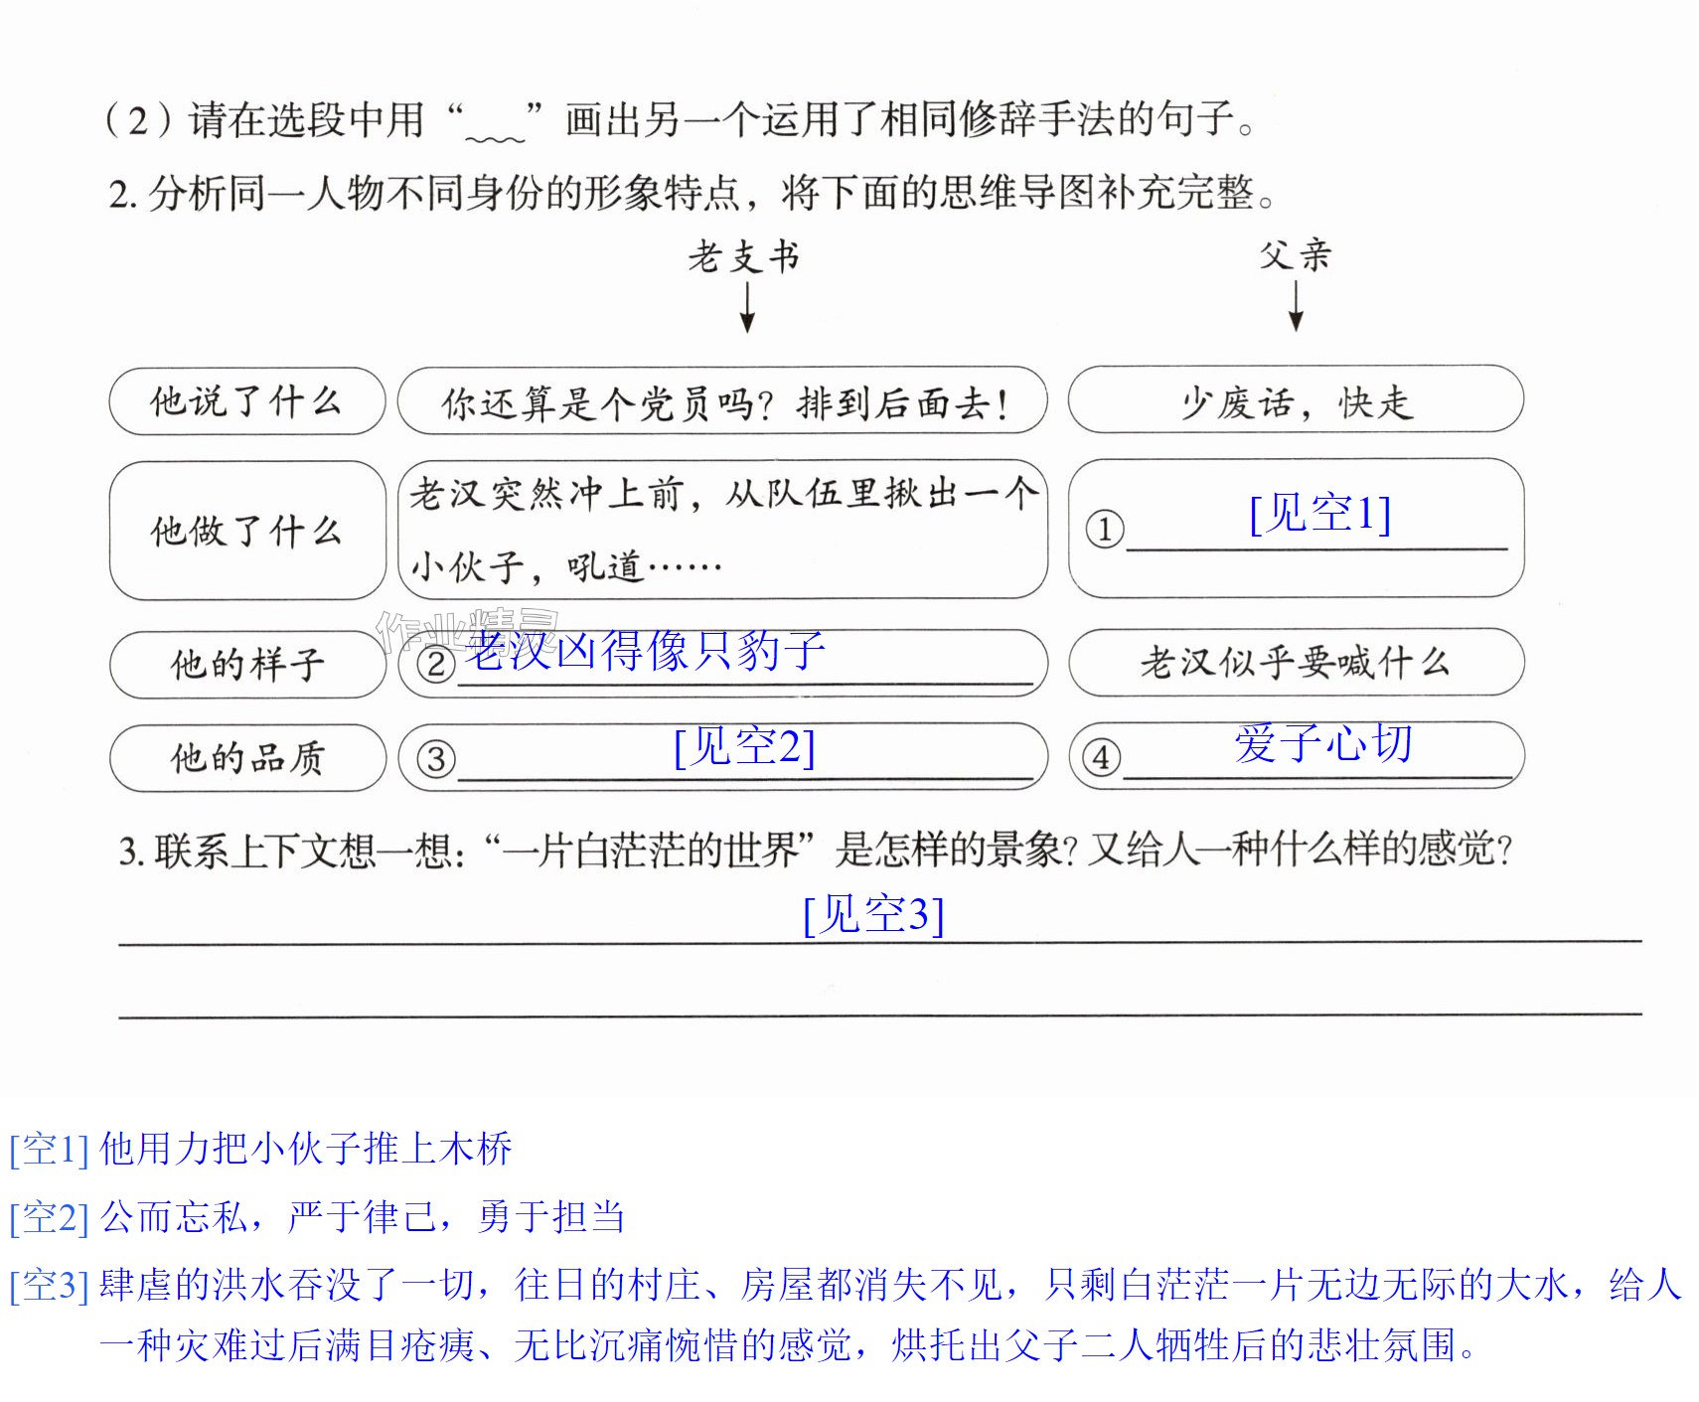Click the [见空3] placeholder link
The image size is (1699, 1402).
(x=873, y=914)
